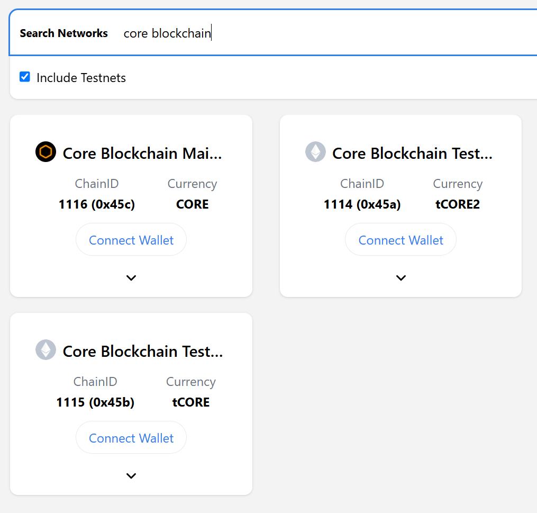Select the chain ID text 1114 (0x45a)
The image size is (537, 513).
[x=362, y=204]
